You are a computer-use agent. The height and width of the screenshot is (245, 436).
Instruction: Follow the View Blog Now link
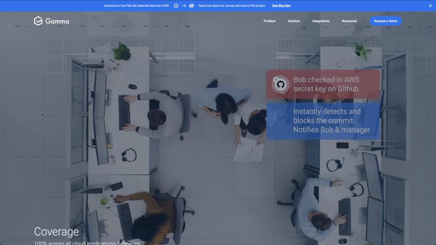281,6
